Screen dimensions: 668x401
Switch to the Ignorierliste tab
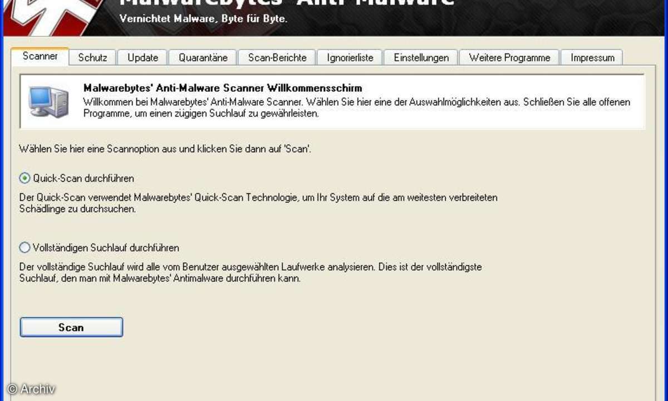point(350,57)
